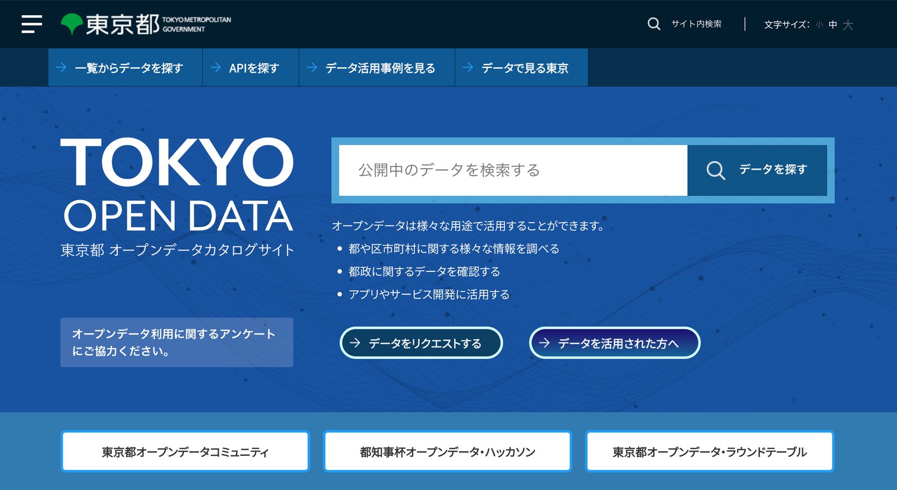The image size is (897, 490).
Task: Click the 公開中のデータを検索する search field
Action: coord(513,170)
